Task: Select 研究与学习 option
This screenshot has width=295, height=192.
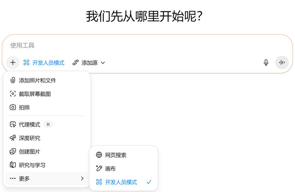Action: click(32, 165)
